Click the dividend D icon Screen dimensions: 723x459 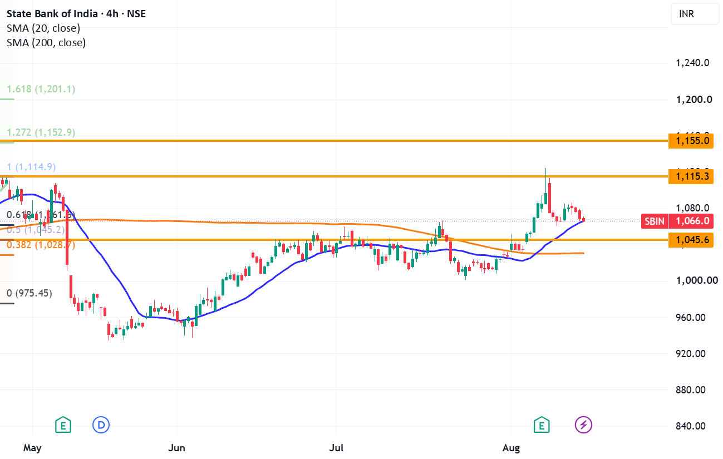pos(101,425)
